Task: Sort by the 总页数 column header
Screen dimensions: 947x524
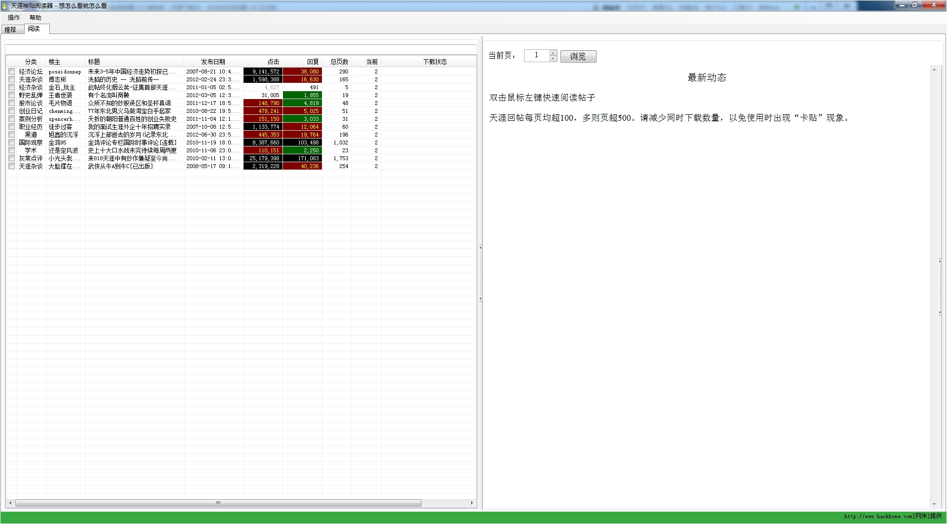Action: (x=337, y=62)
